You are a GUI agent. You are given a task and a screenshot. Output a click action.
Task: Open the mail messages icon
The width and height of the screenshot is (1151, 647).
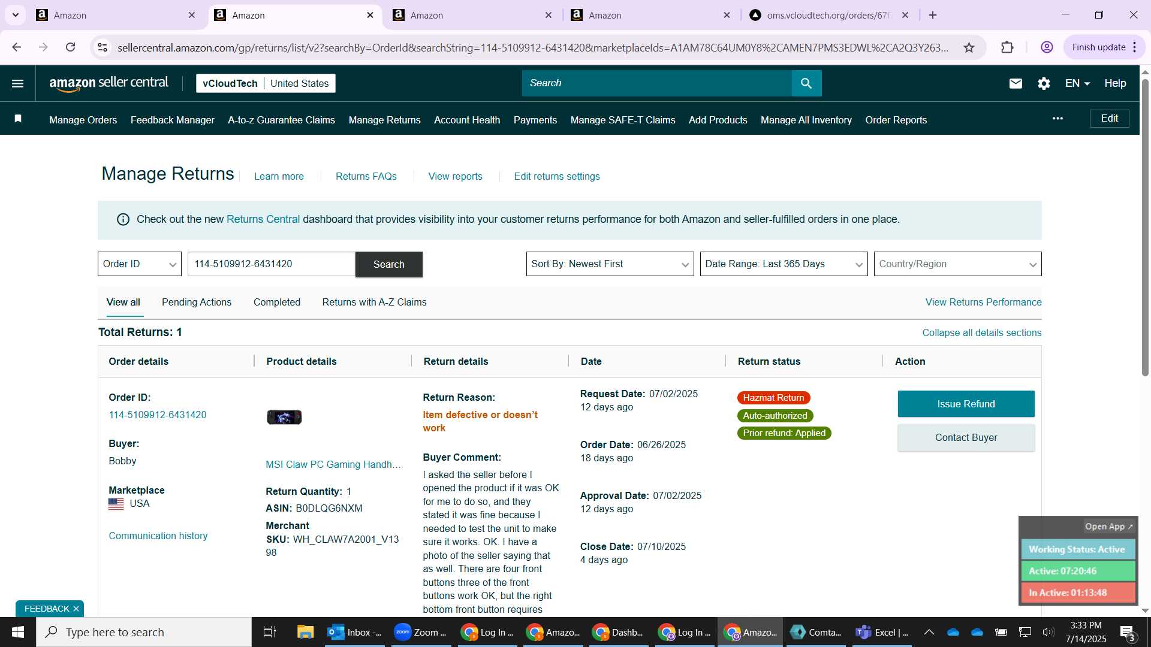click(1016, 83)
